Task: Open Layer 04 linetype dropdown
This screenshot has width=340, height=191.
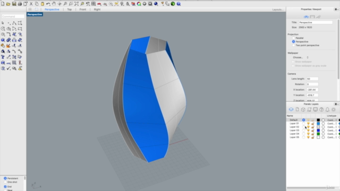Action: click(332, 134)
